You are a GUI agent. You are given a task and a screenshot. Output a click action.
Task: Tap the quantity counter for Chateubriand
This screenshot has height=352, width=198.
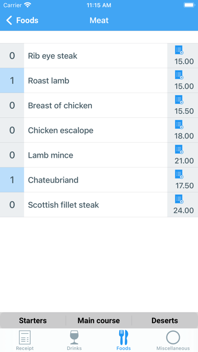(x=12, y=180)
